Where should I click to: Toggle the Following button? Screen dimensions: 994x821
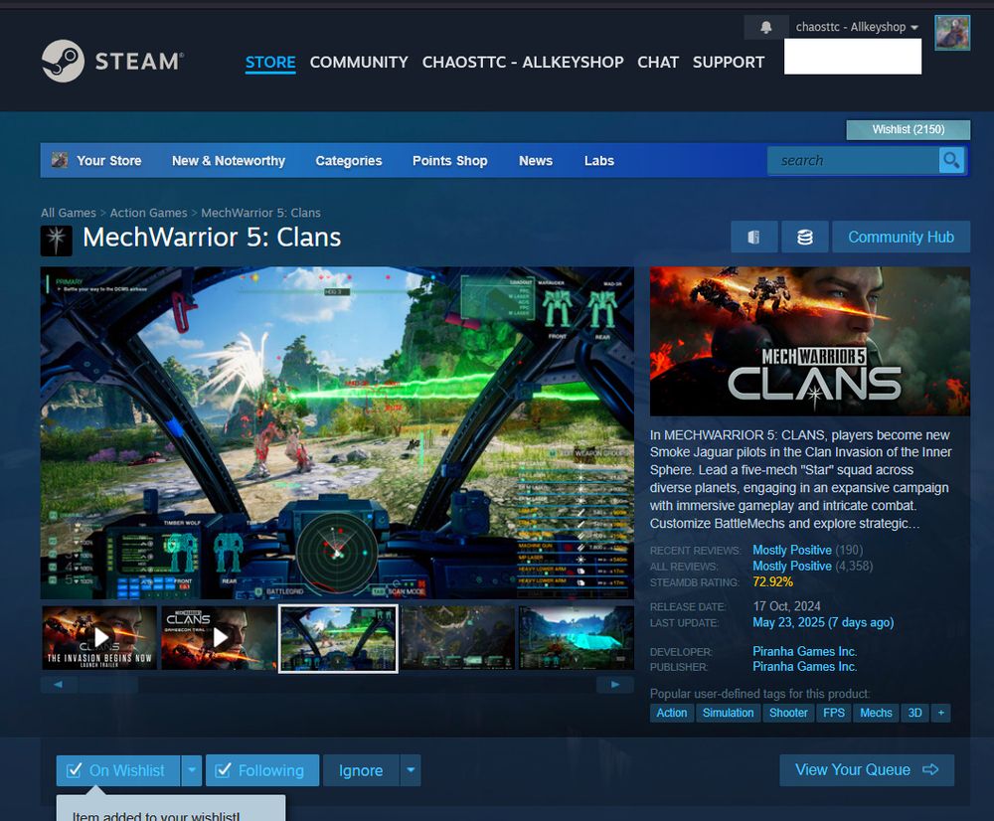pos(262,770)
